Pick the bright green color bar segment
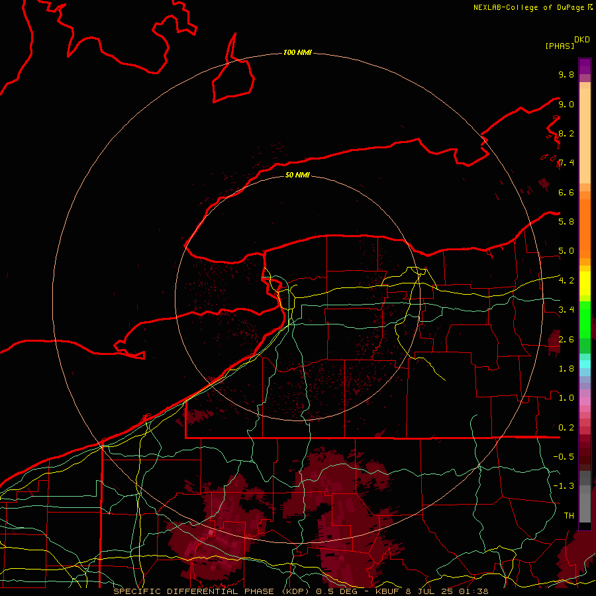This screenshot has height=596, width=596. pyautogui.click(x=585, y=319)
